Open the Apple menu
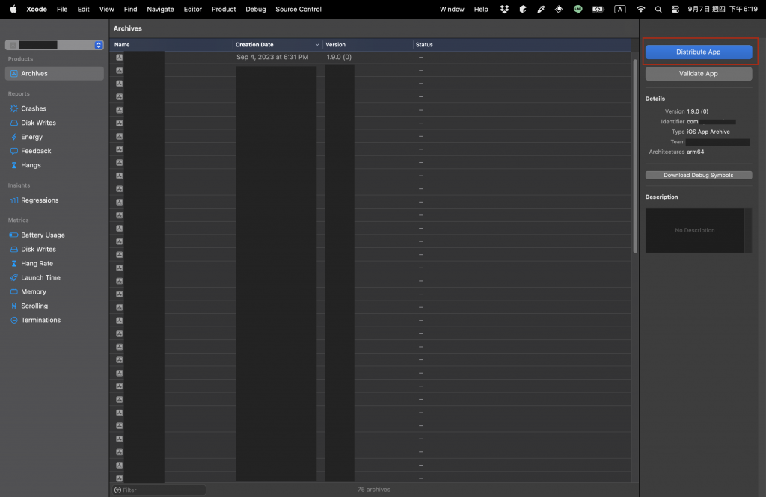Viewport: 766px width, 497px height. 13,9
